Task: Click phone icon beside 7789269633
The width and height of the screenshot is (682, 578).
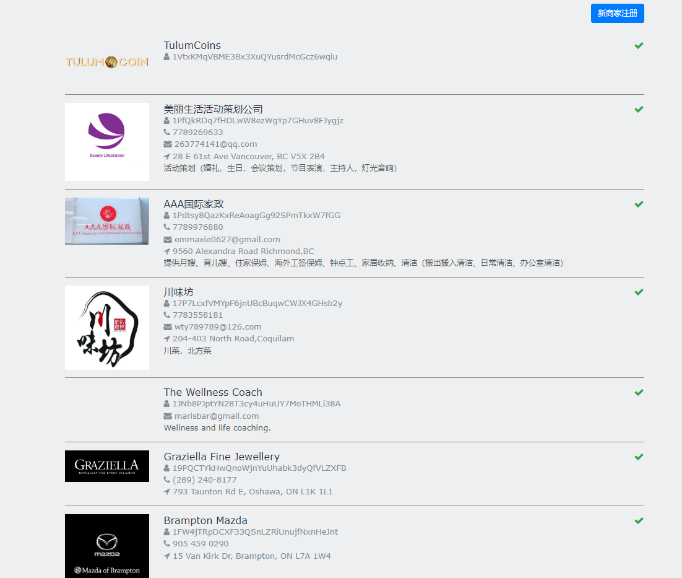Action: [x=166, y=133]
